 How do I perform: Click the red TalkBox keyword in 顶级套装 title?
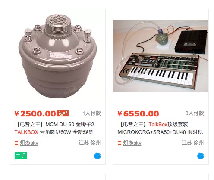(158, 125)
